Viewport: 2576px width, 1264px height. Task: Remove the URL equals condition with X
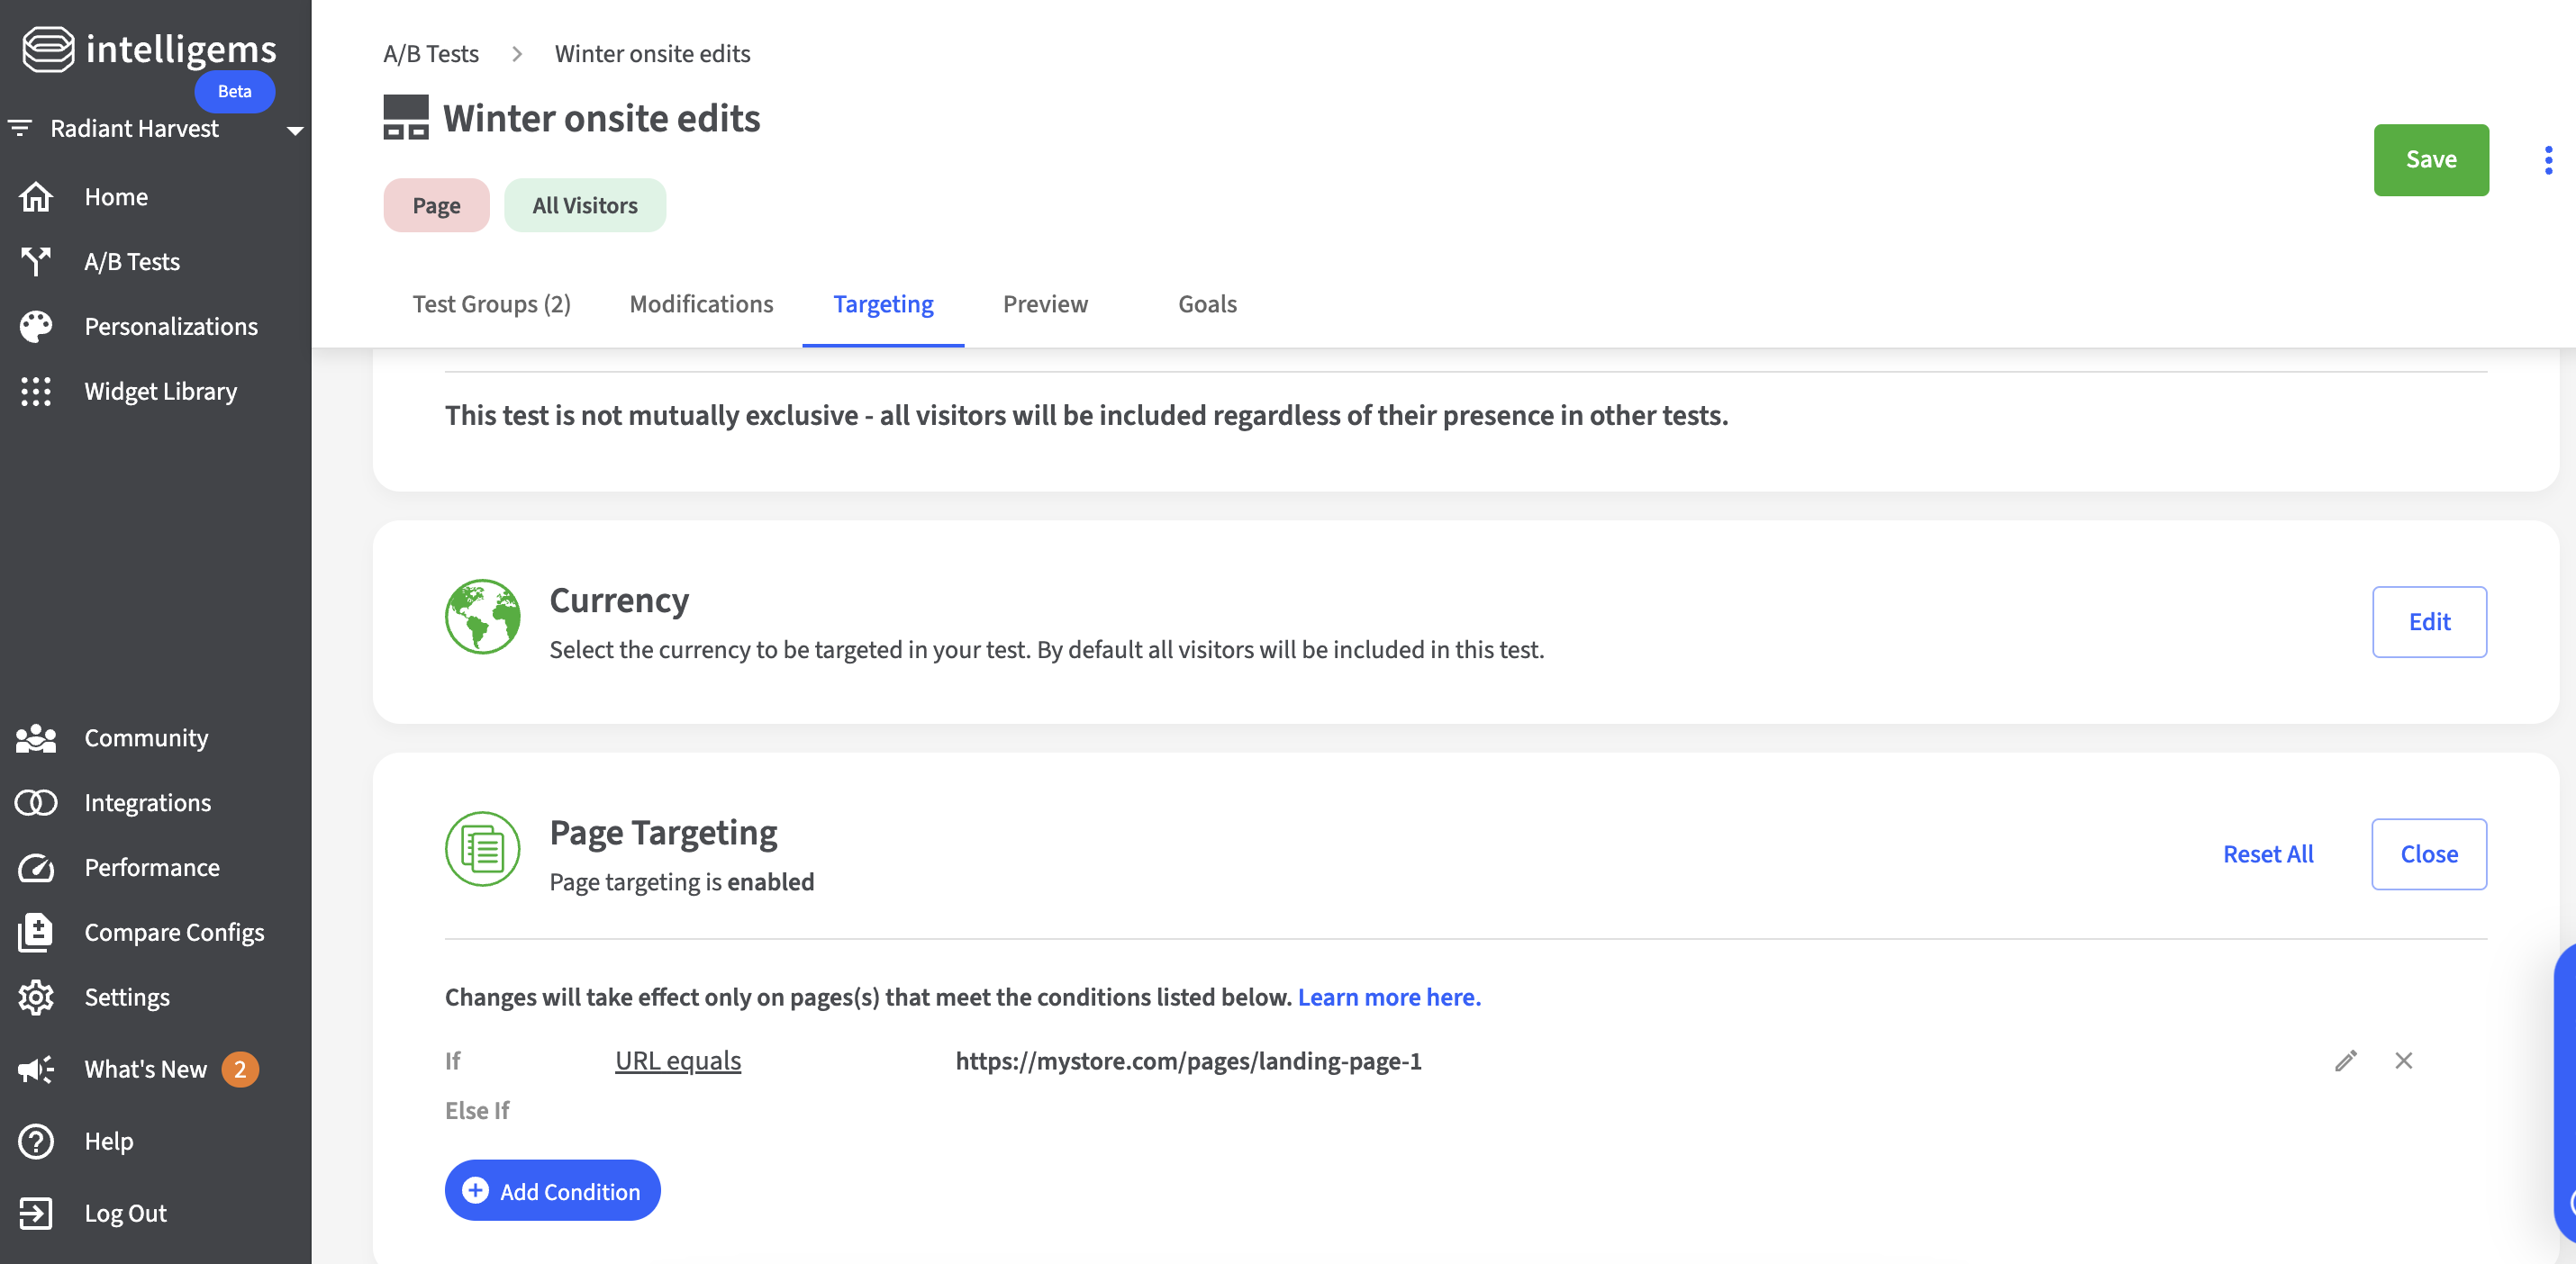(x=2403, y=1061)
